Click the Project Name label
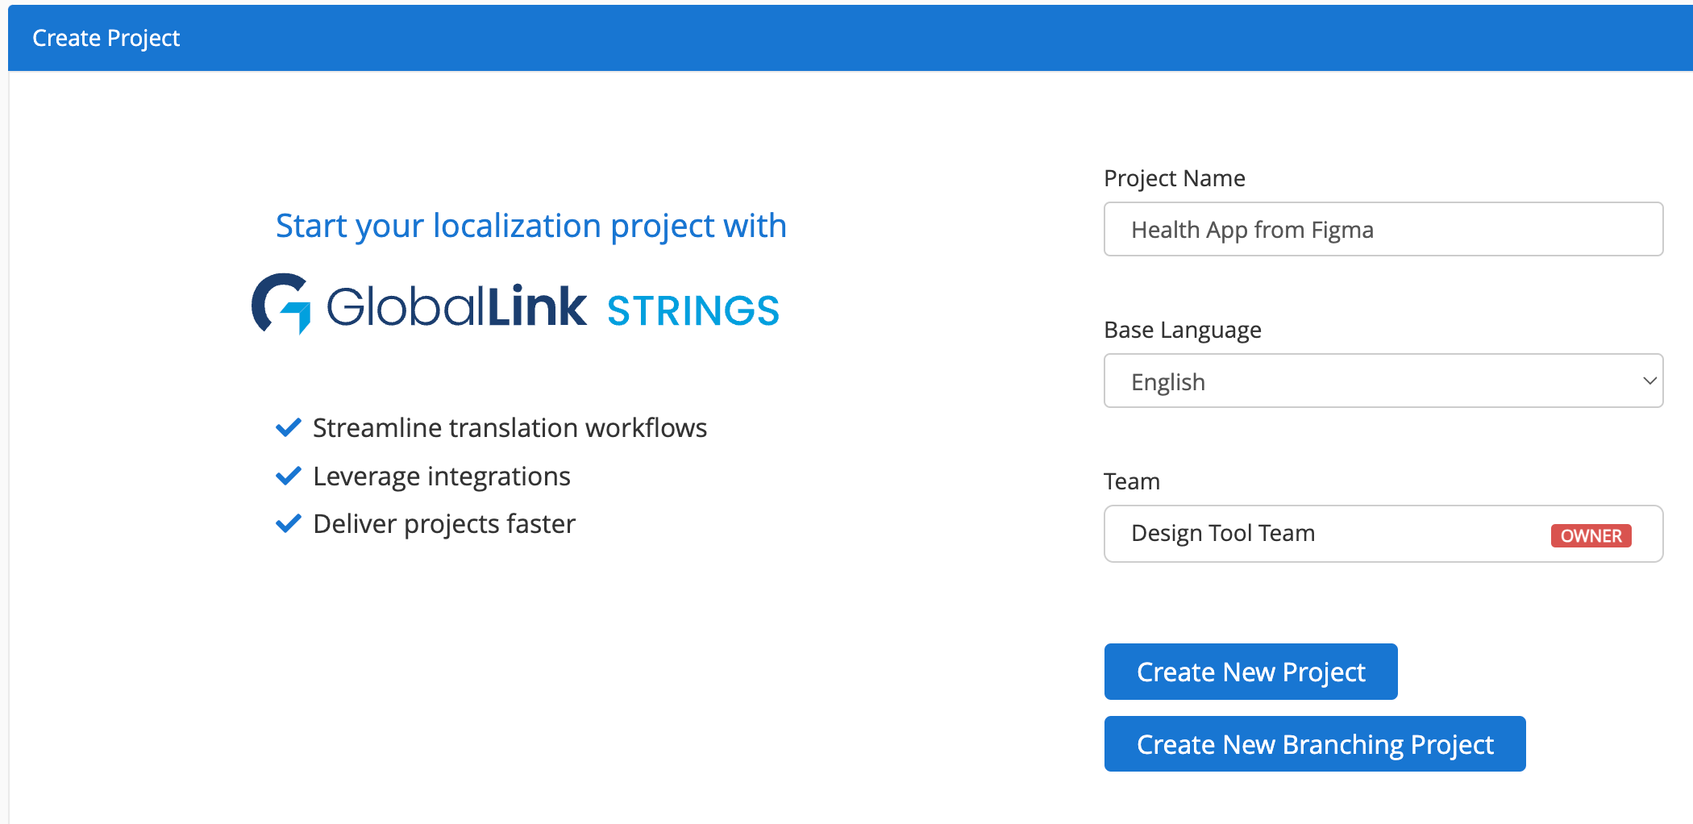This screenshot has width=1693, height=824. coord(1174,178)
